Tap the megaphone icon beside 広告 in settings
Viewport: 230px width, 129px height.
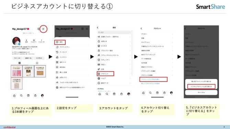coord(99,69)
